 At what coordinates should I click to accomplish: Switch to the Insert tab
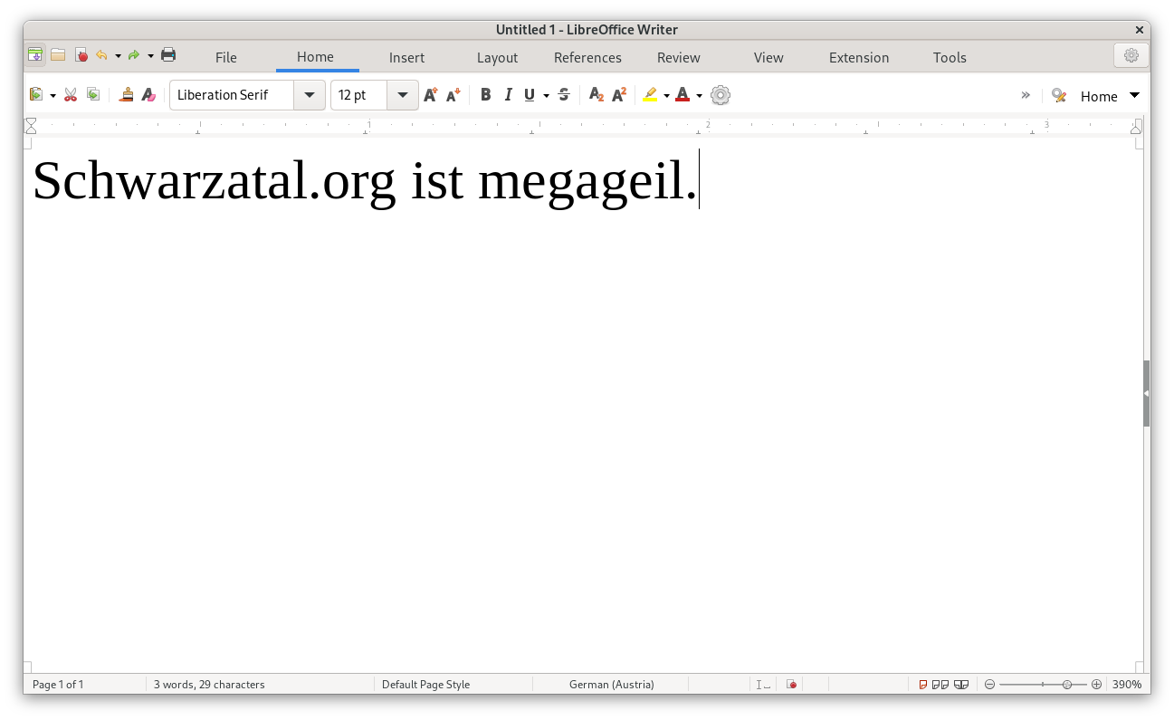click(406, 57)
